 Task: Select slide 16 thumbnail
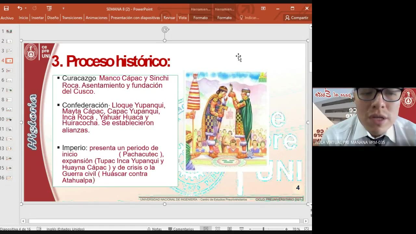click(x=9, y=178)
